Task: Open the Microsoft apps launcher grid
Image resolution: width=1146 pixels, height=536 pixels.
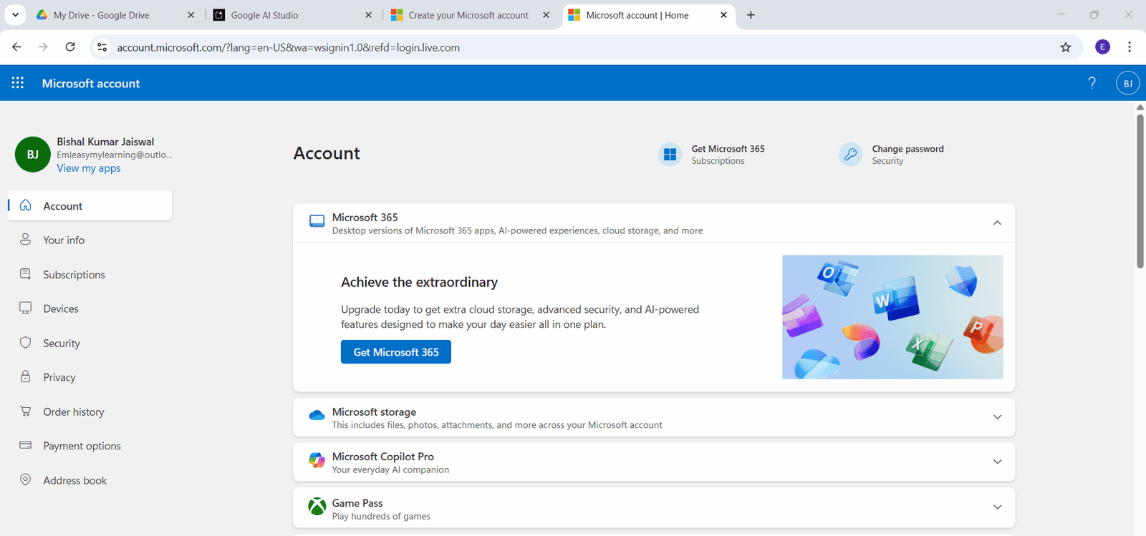Action: pyautogui.click(x=18, y=83)
